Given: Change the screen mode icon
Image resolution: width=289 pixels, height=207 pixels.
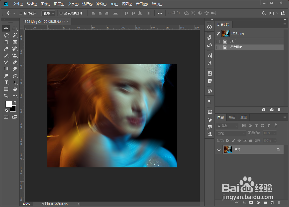Looking at the screenshot, I should tap(15, 117).
